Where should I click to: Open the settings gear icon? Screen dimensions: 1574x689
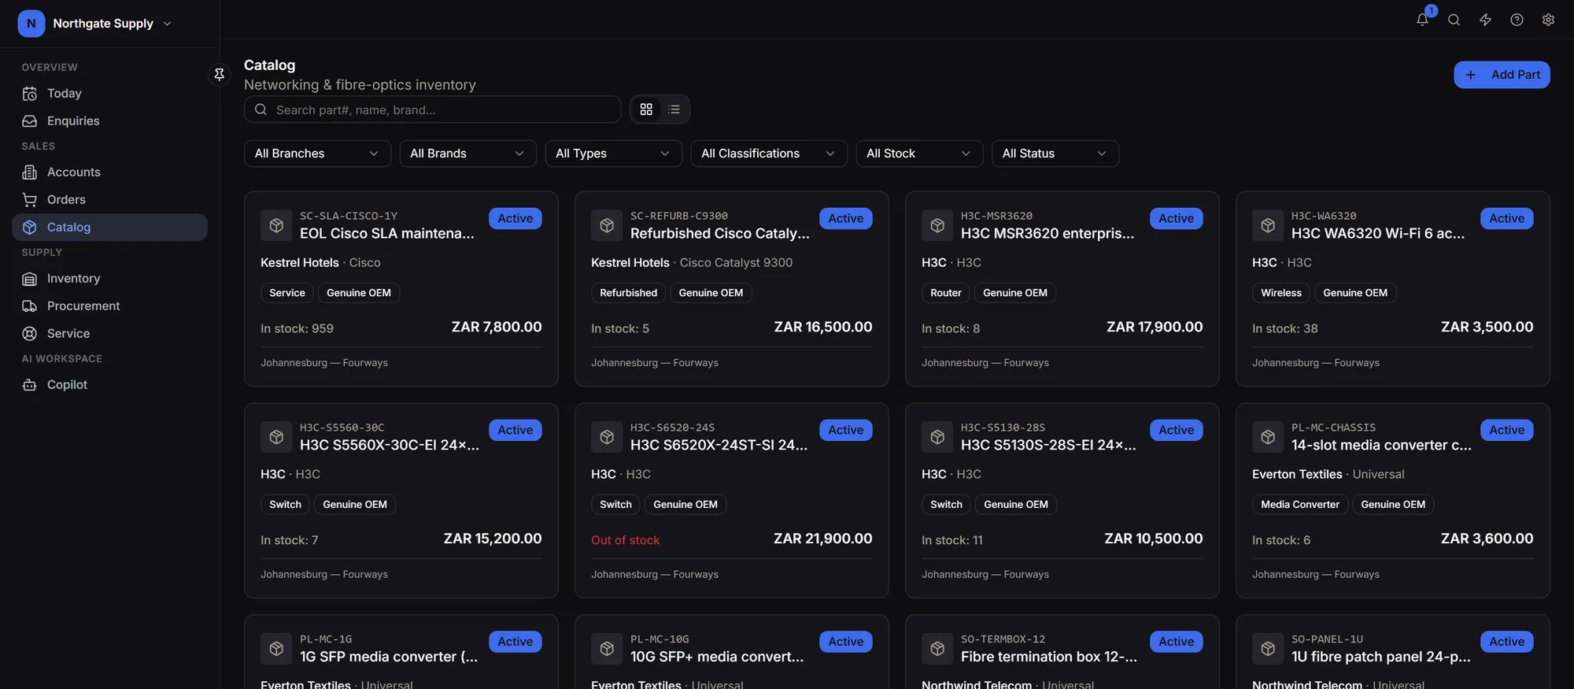(x=1548, y=20)
